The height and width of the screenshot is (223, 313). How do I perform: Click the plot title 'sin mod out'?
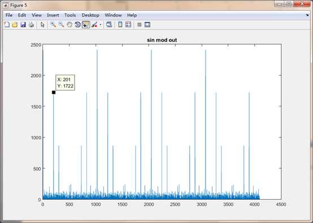tap(162, 40)
